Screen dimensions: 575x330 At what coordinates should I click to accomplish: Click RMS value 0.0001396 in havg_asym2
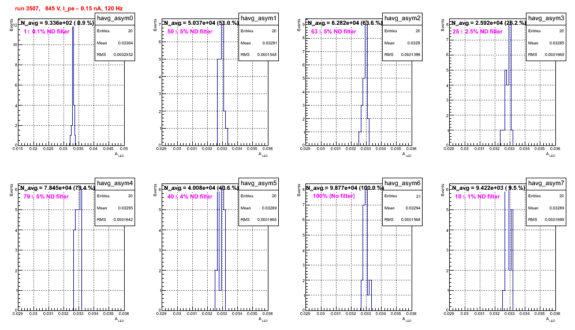(410, 55)
